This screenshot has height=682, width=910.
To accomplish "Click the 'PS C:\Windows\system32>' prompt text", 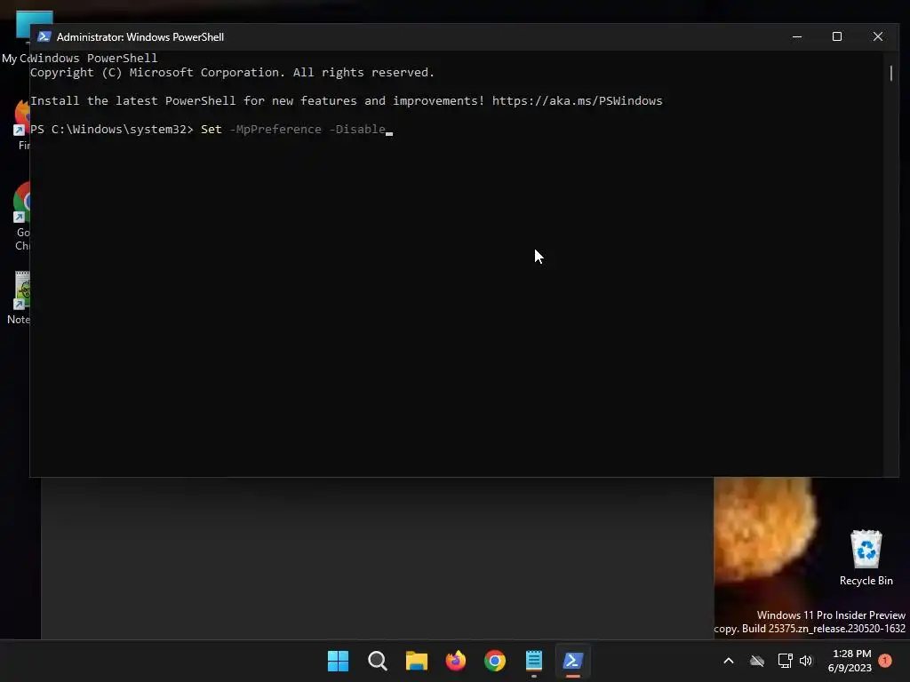I will coord(111,130).
